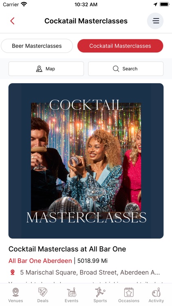Tap the red back arrow

(x=13, y=21)
